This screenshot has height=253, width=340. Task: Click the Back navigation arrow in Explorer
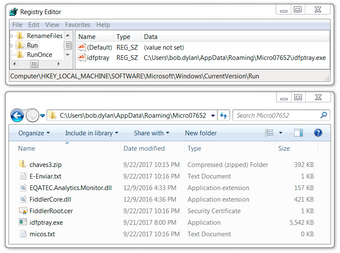tap(17, 115)
